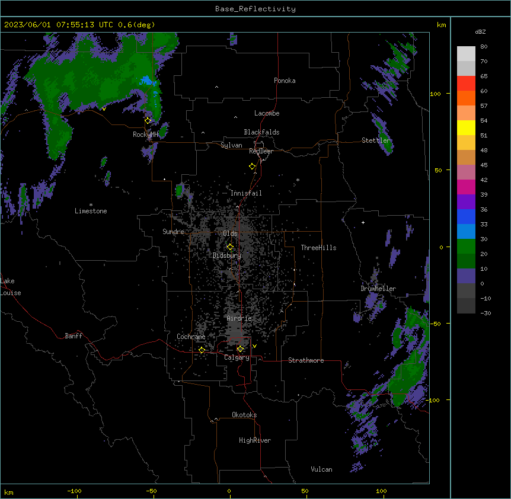Select the bright green 20-30 dBZ swatch
Viewport: 511px width, 499px height.
(466, 247)
